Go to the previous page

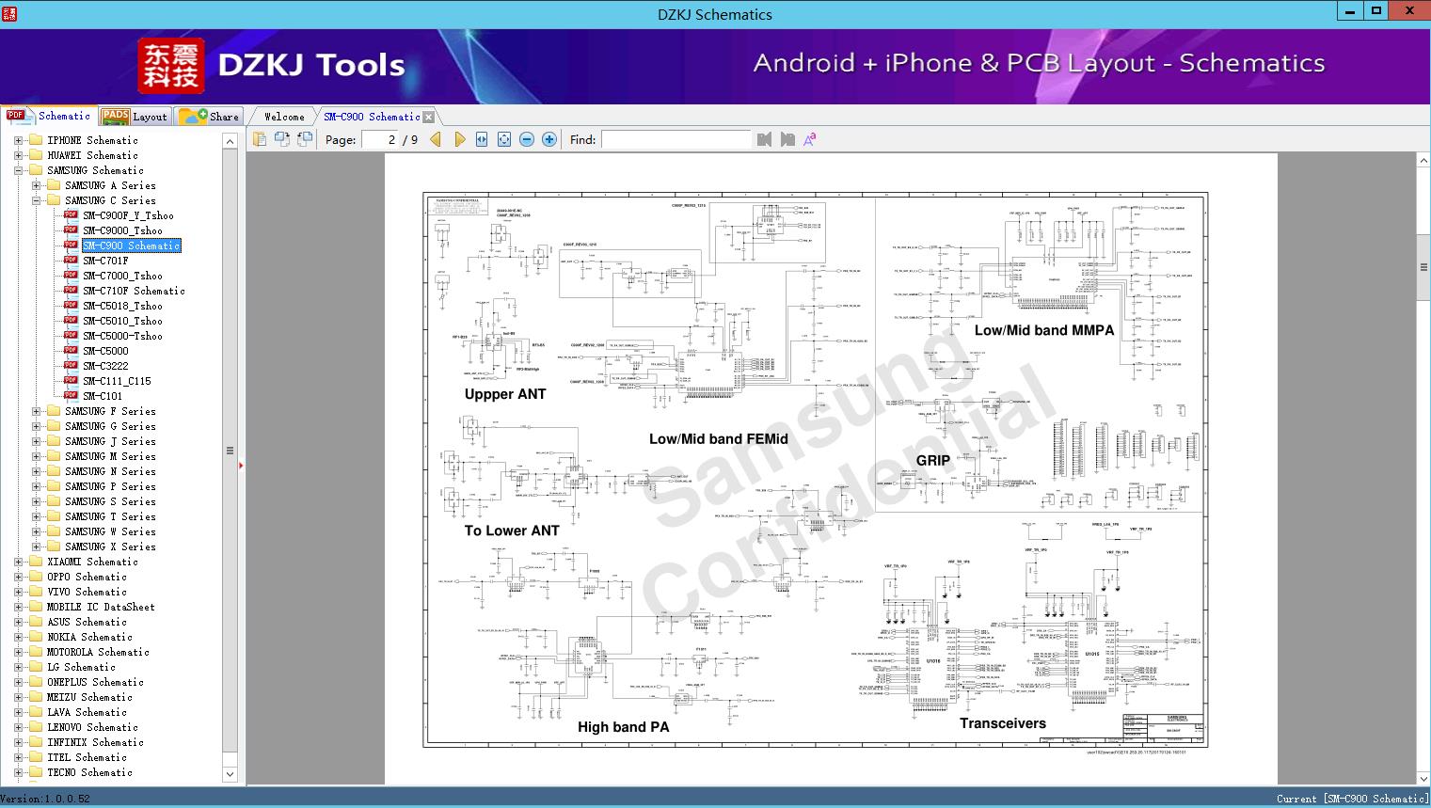point(436,139)
